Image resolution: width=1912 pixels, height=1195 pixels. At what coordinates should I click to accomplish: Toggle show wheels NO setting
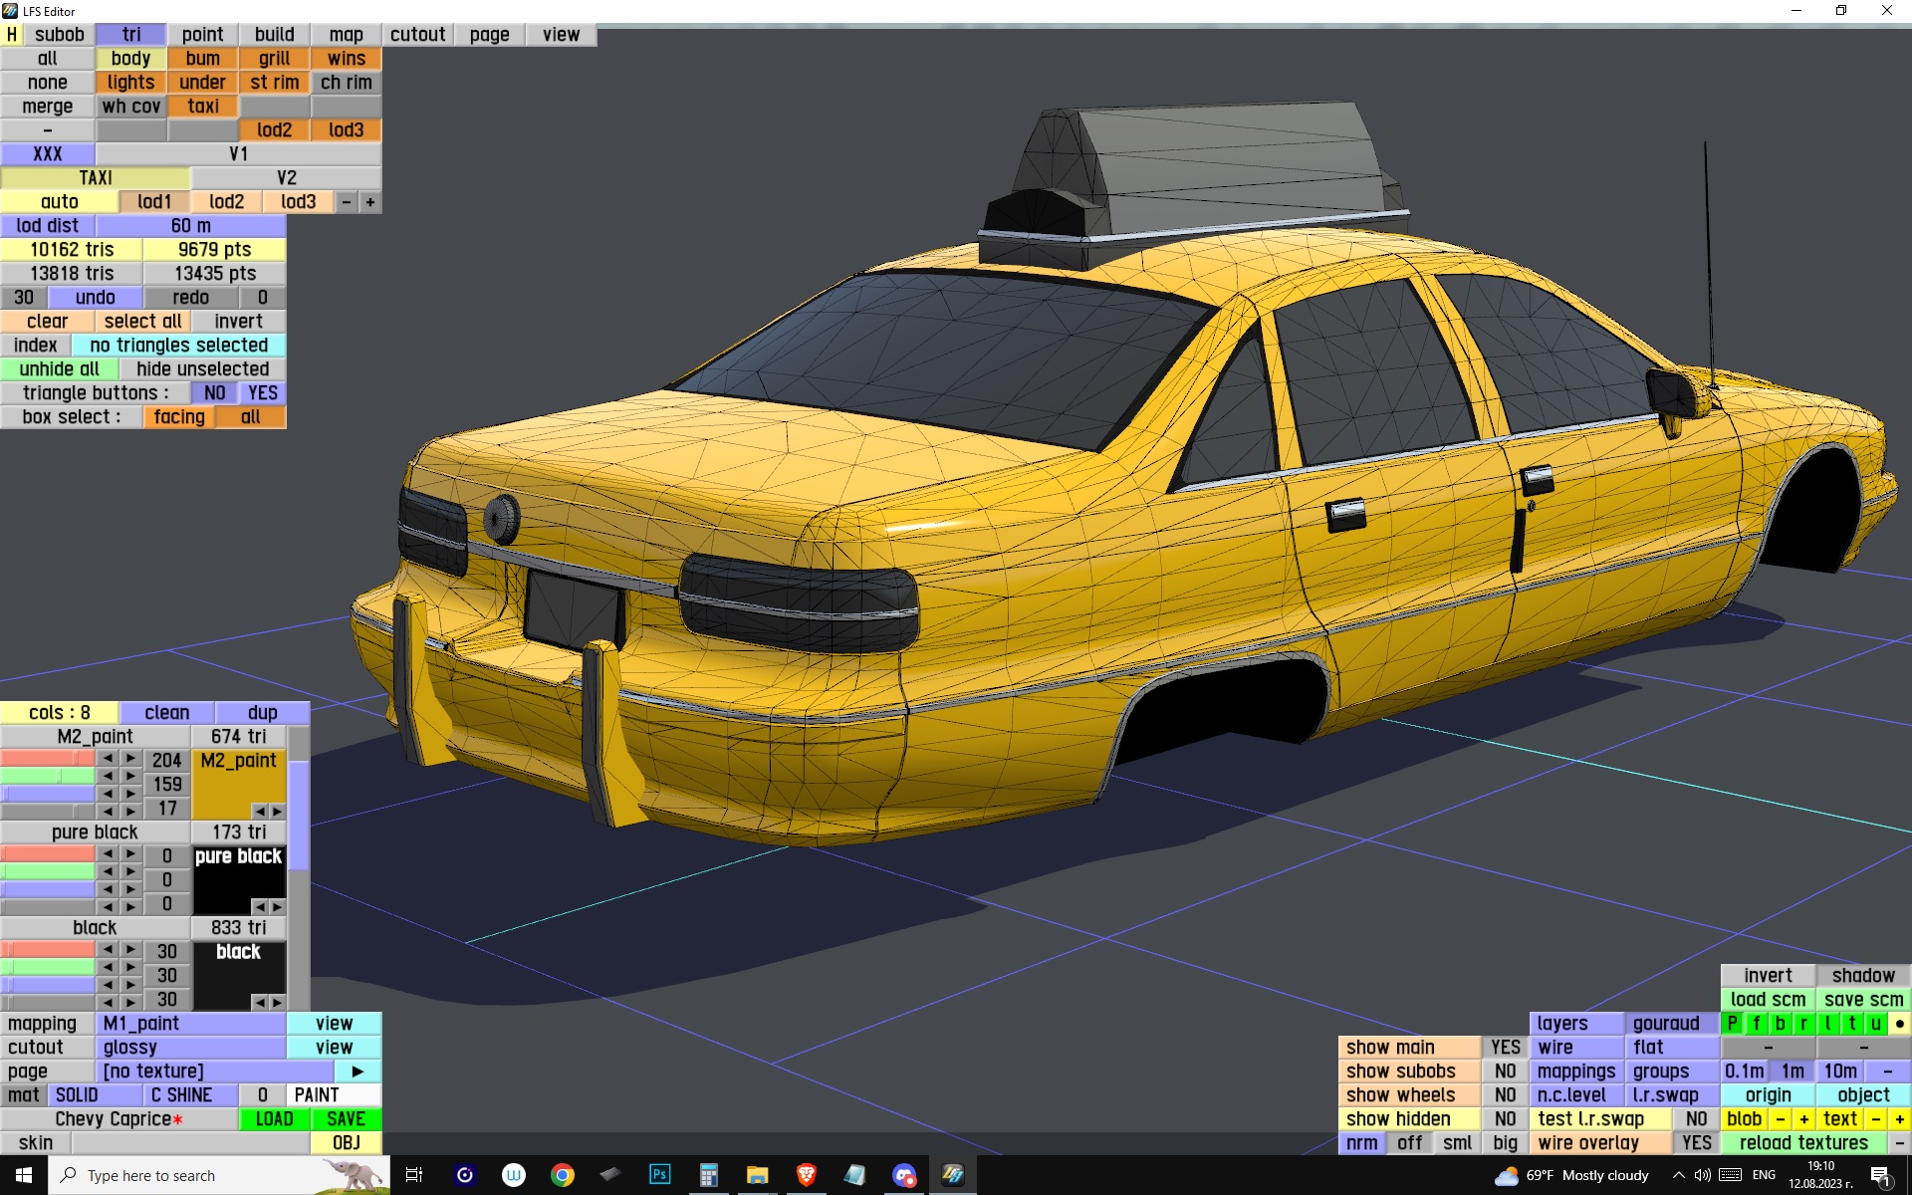click(1505, 1095)
